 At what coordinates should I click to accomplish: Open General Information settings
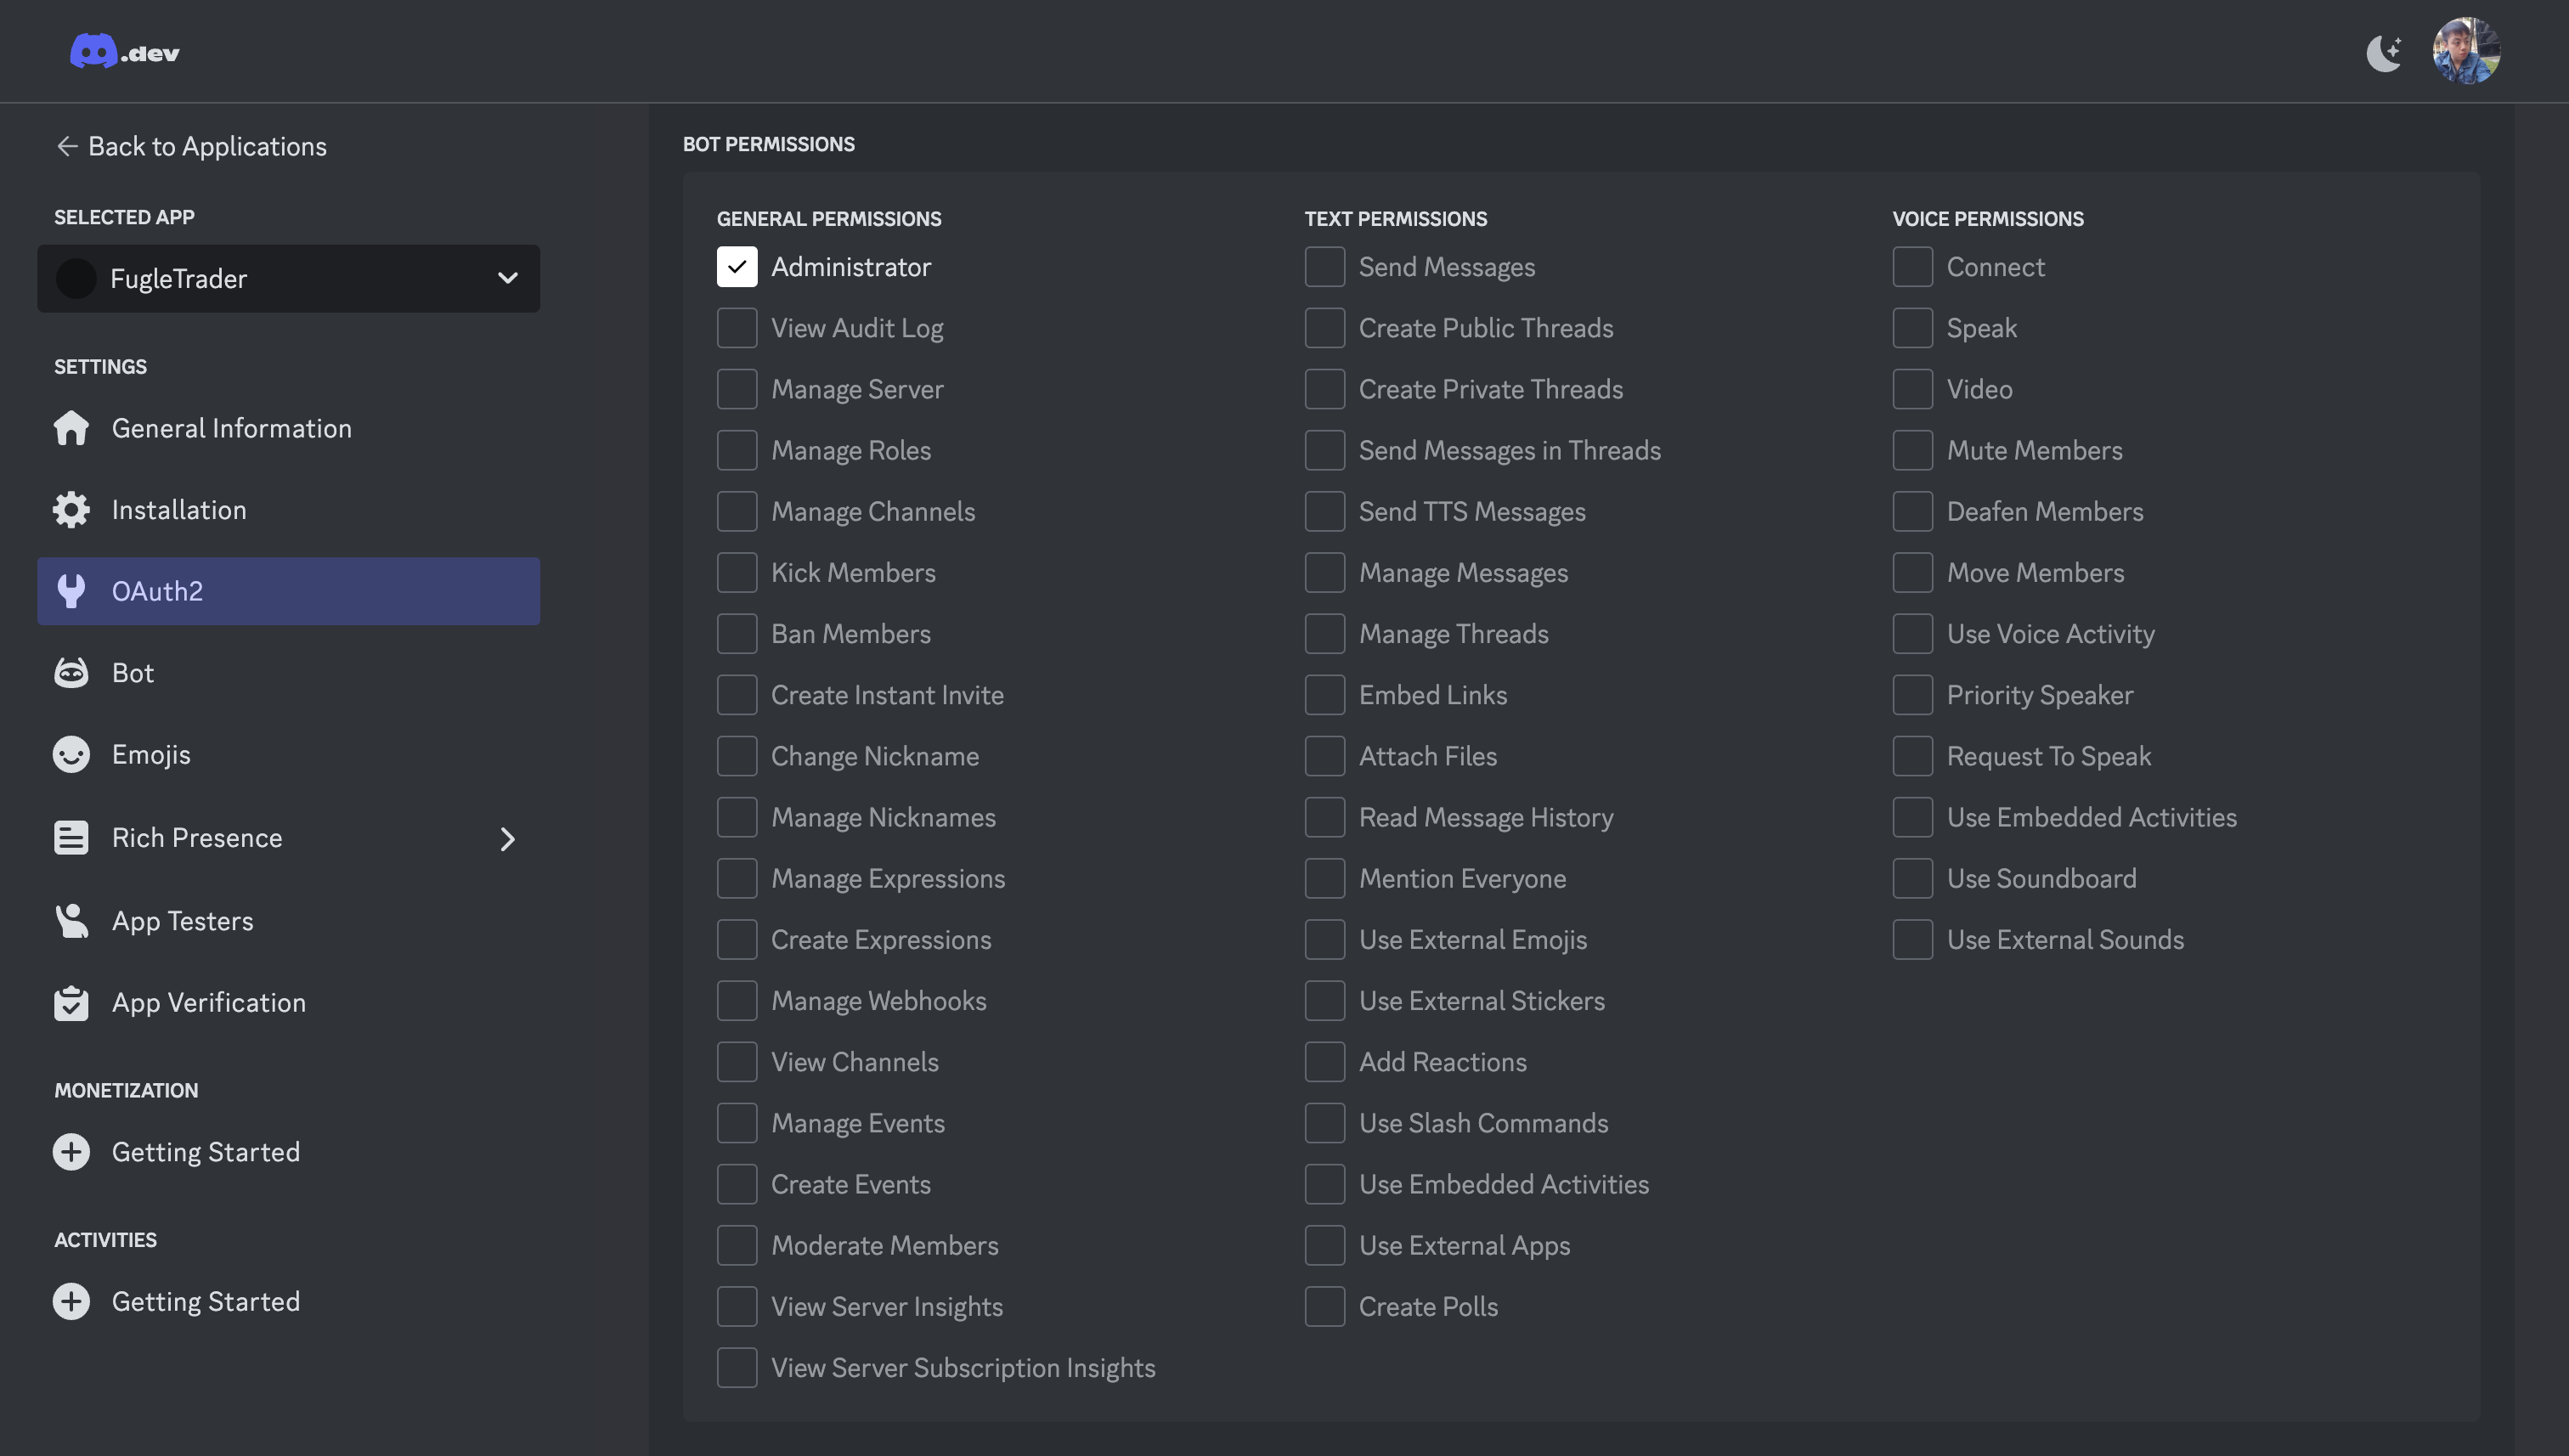(x=288, y=428)
